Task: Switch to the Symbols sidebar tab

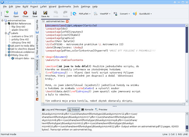Action: pyautogui.click(x=37, y=82)
